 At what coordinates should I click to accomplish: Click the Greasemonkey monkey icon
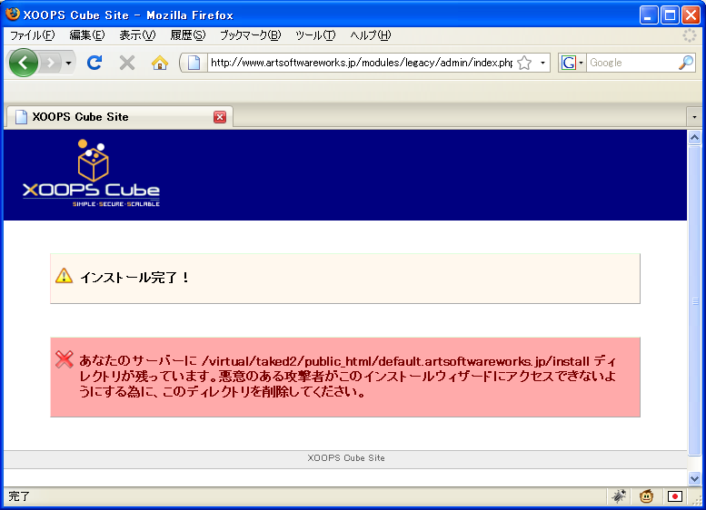point(646,496)
